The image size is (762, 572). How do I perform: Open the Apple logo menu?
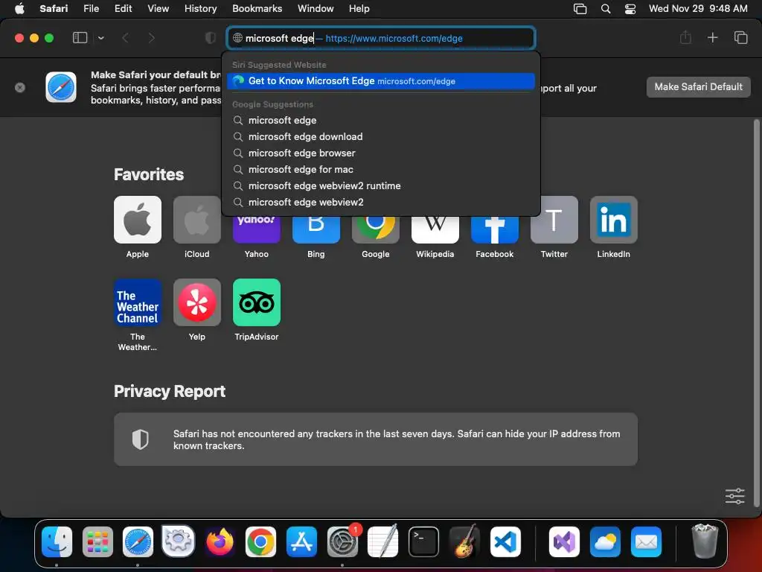tap(19, 9)
